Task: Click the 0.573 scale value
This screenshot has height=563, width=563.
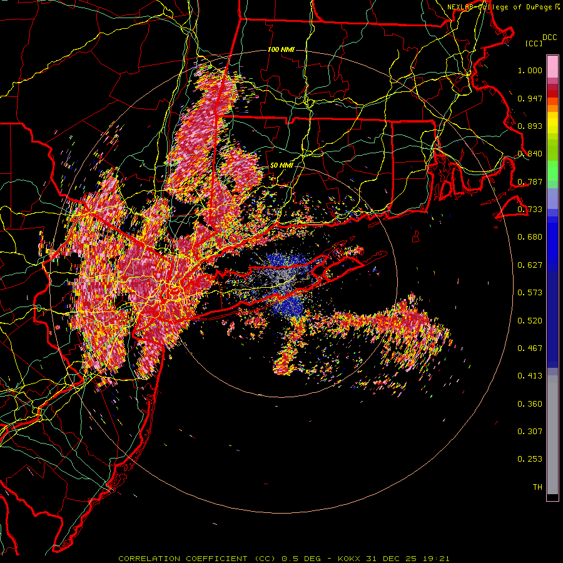Action: pos(530,293)
